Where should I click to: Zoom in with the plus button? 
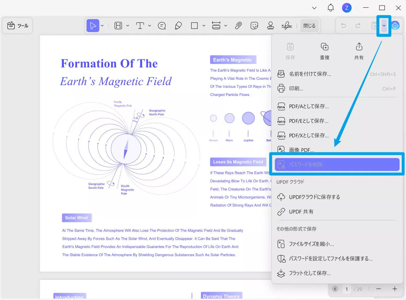coord(395,289)
